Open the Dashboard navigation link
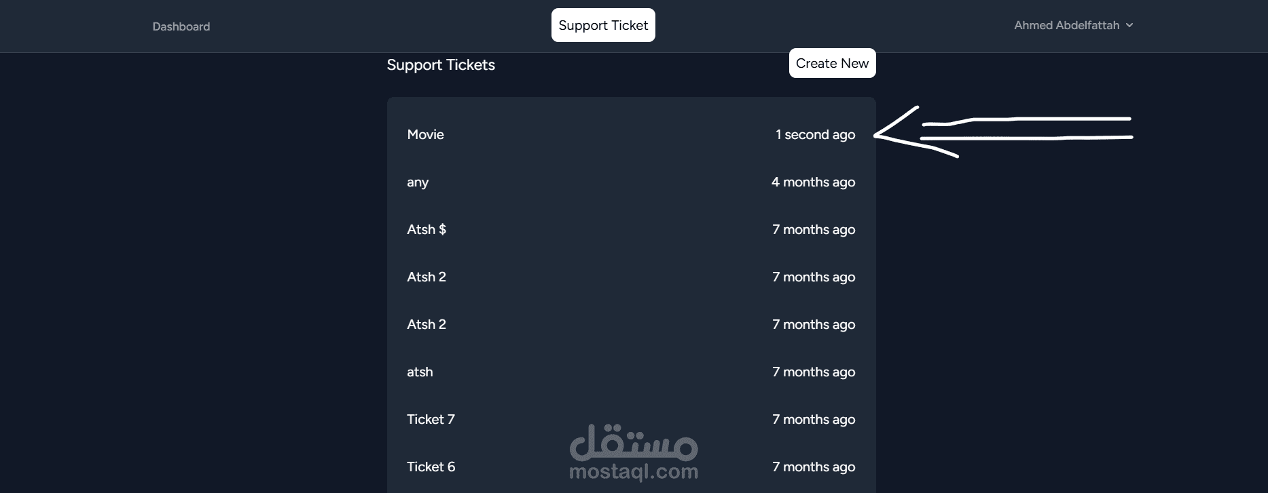The width and height of the screenshot is (1268, 493). coord(181,26)
